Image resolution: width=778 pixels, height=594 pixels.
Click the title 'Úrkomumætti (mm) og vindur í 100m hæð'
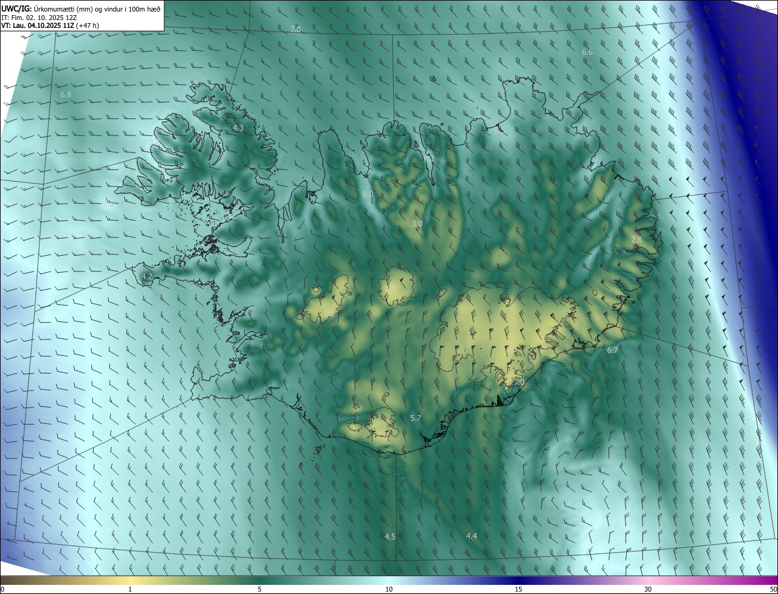(x=97, y=9)
